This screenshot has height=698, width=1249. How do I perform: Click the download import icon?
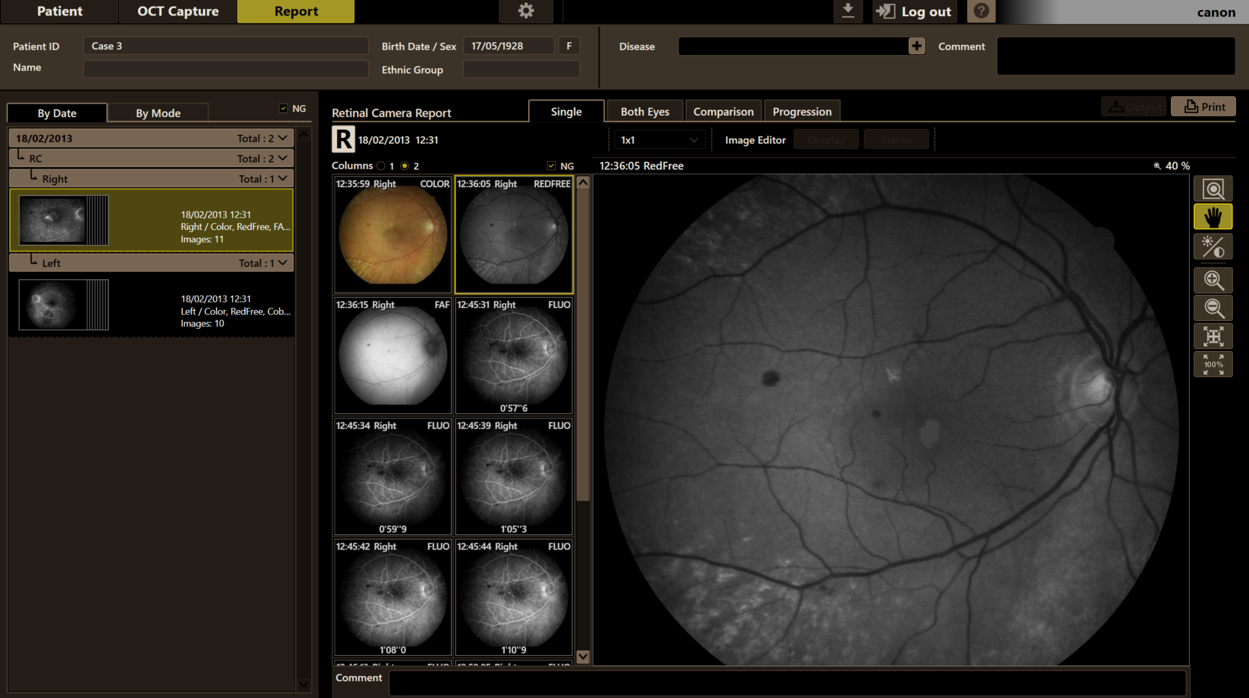(848, 11)
